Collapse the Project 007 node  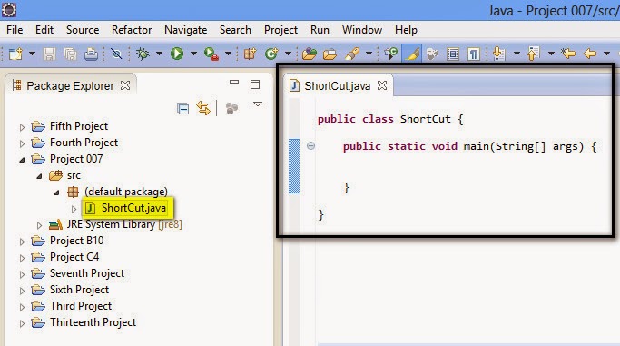point(22,160)
